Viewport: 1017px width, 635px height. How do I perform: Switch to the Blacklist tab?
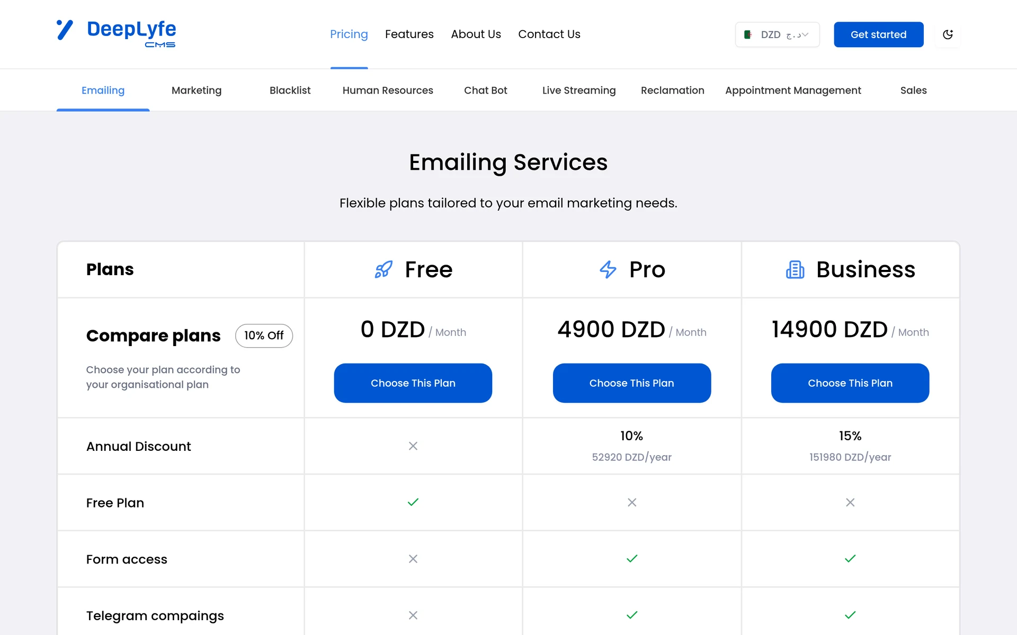point(290,90)
